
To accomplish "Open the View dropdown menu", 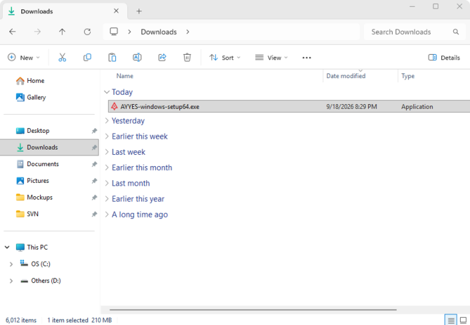I will click(271, 57).
